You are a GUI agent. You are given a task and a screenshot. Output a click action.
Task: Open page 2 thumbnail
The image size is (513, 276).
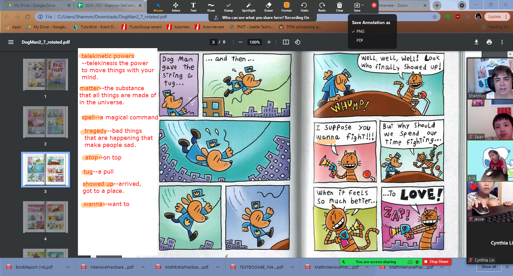(45, 122)
